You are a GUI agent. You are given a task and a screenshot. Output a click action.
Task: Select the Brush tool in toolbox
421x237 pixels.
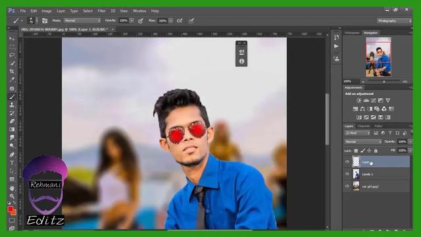point(12,97)
